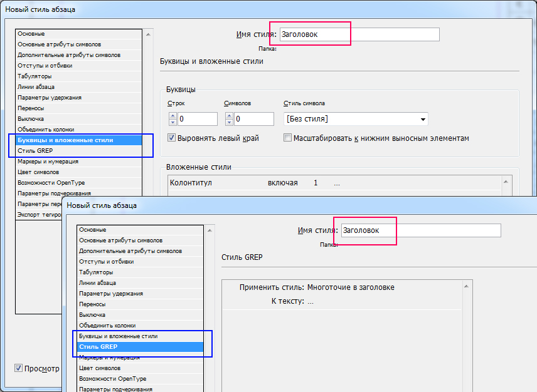Open 'Табуляторы' in front dialog list
Viewport: 537px width, 392px height.
tap(141, 272)
